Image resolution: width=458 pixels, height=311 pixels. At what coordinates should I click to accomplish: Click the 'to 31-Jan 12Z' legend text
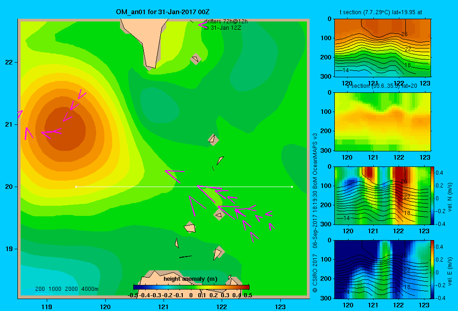pos(223,28)
